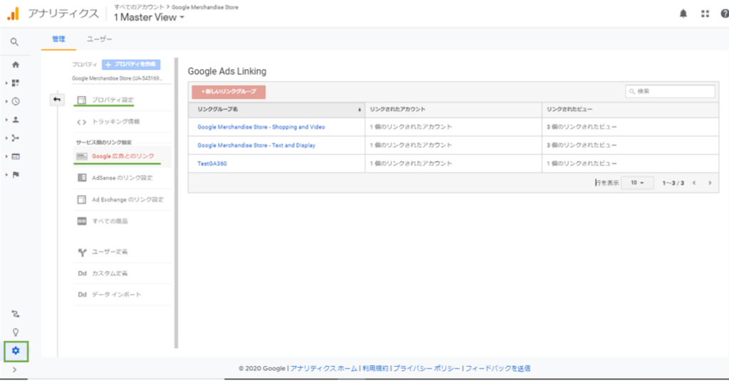Open the Attribution path icon
This screenshot has height=383, width=729.
(16, 314)
